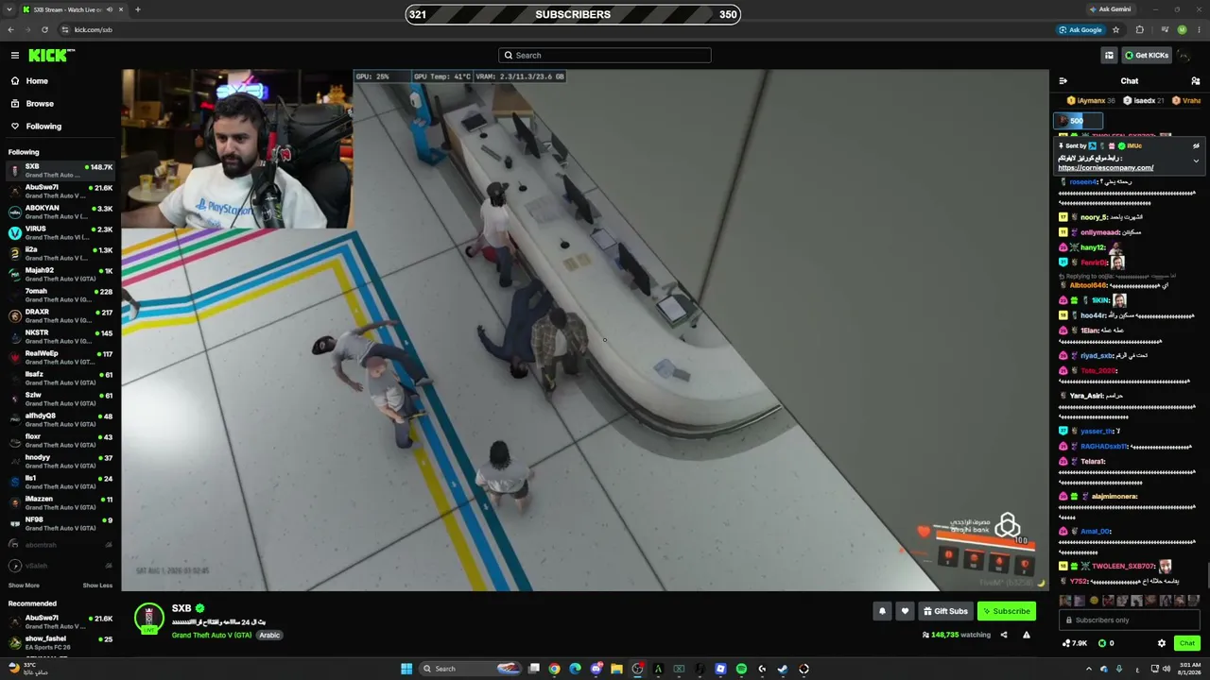Open the iMazzen channel in the sidebar
The height and width of the screenshot is (680, 1210).
coord(60,502)
